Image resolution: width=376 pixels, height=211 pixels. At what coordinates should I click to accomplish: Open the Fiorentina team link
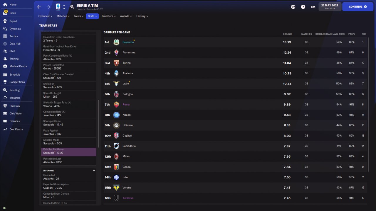pyautogui.click(x=129, y=52)
